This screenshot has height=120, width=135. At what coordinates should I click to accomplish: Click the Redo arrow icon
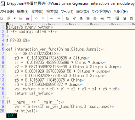tap(43, 18)
